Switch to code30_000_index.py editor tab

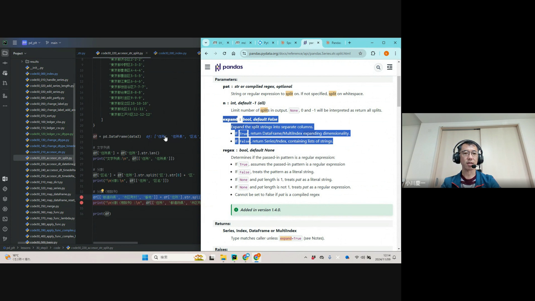[x=172, y=53]
